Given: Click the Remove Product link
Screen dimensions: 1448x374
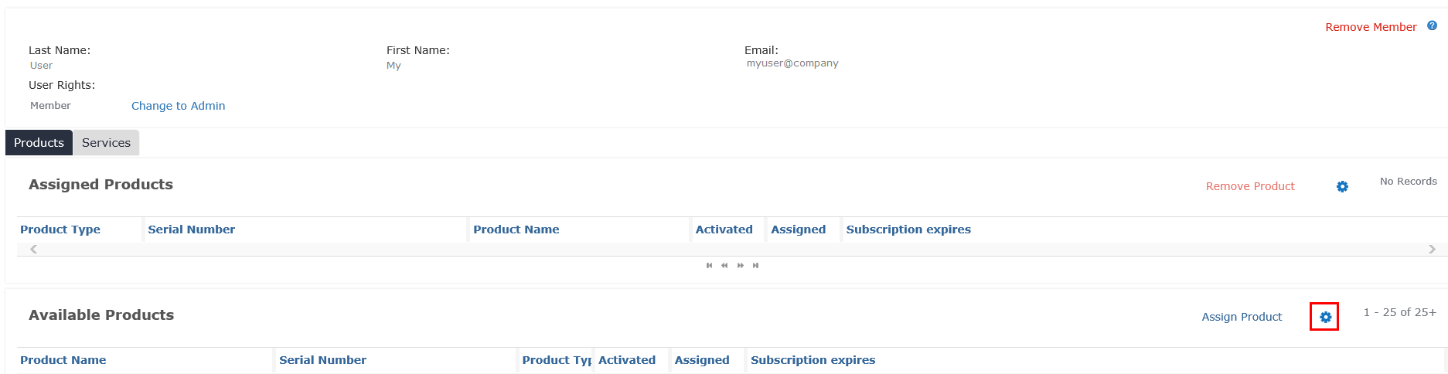Looking at the screenshot, I should click(x=1250, y=186).
